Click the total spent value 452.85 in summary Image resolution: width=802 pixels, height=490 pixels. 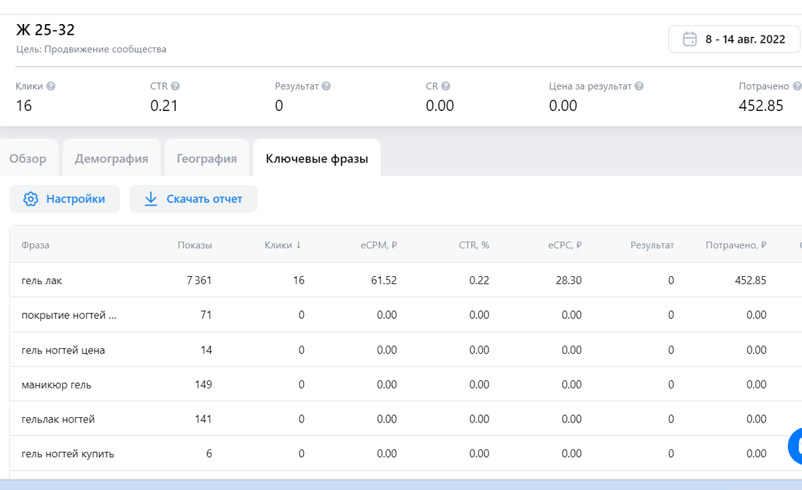pyautogui.click(x=761, y=106)
